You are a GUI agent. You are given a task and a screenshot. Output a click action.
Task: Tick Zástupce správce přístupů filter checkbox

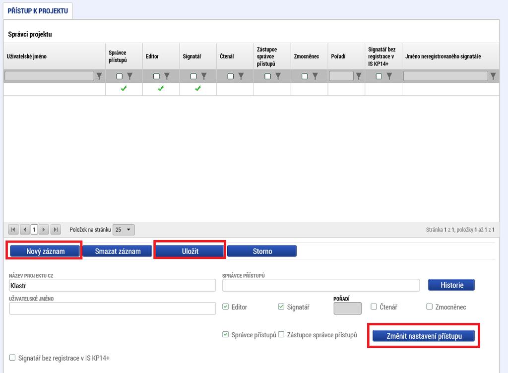pyautogui.click(x=267, y=76)
